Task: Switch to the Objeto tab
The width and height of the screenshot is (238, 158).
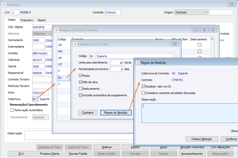Action: click(x=42, y=20)
